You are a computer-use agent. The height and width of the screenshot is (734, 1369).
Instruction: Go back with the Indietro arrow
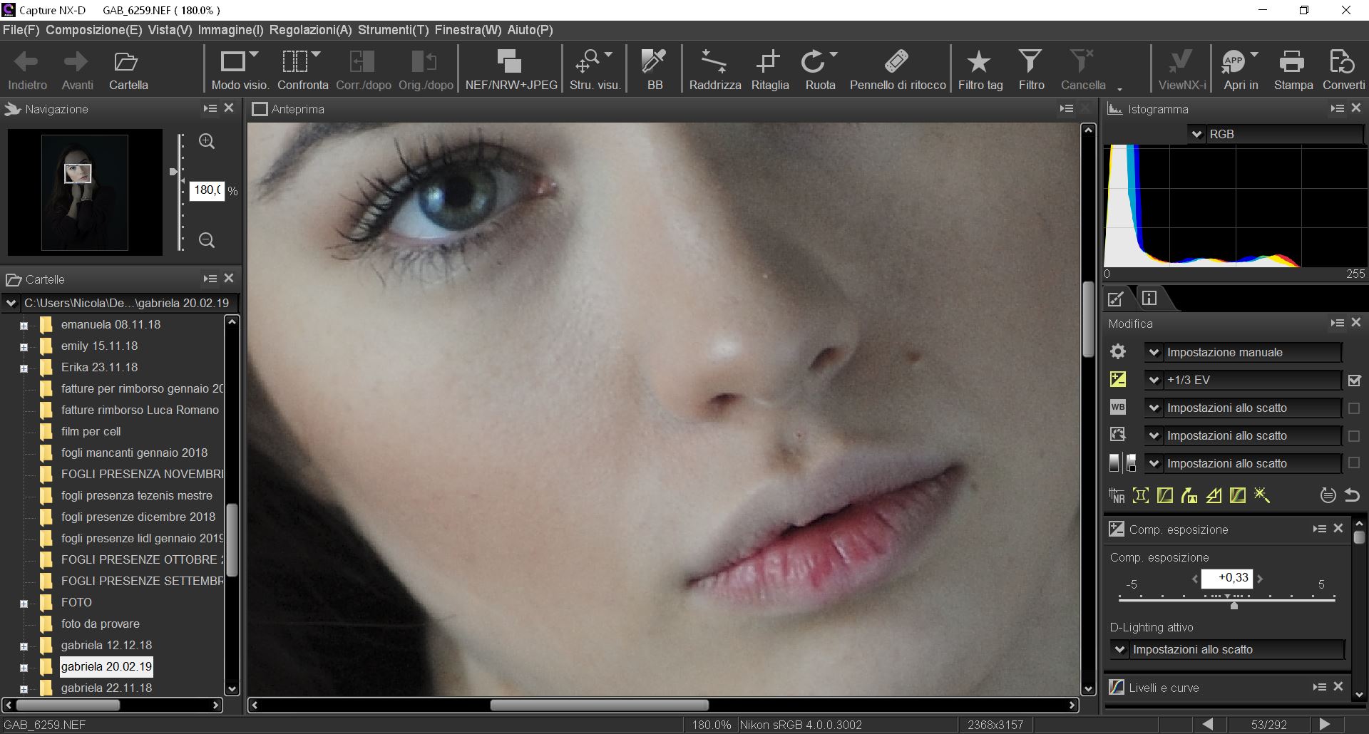click(27, 70)
